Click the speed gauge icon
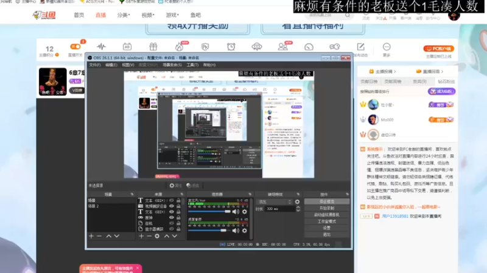The image size is (487, 273). pos(309,47)
